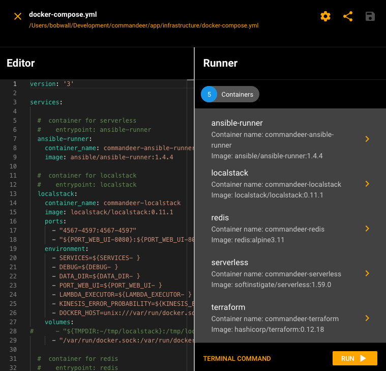
Task: Click the 'services:' line in editor
Action: pyautogui.click(x=46, y=102)
